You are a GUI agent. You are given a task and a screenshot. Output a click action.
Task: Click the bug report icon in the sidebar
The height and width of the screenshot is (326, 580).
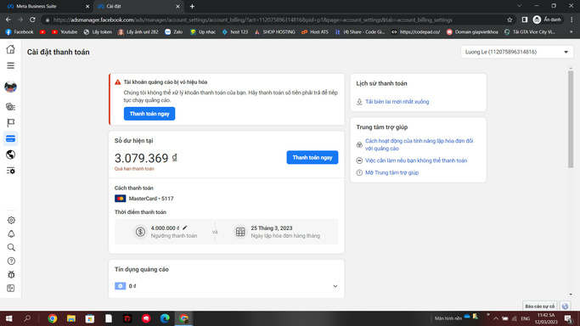click(11, 274)
